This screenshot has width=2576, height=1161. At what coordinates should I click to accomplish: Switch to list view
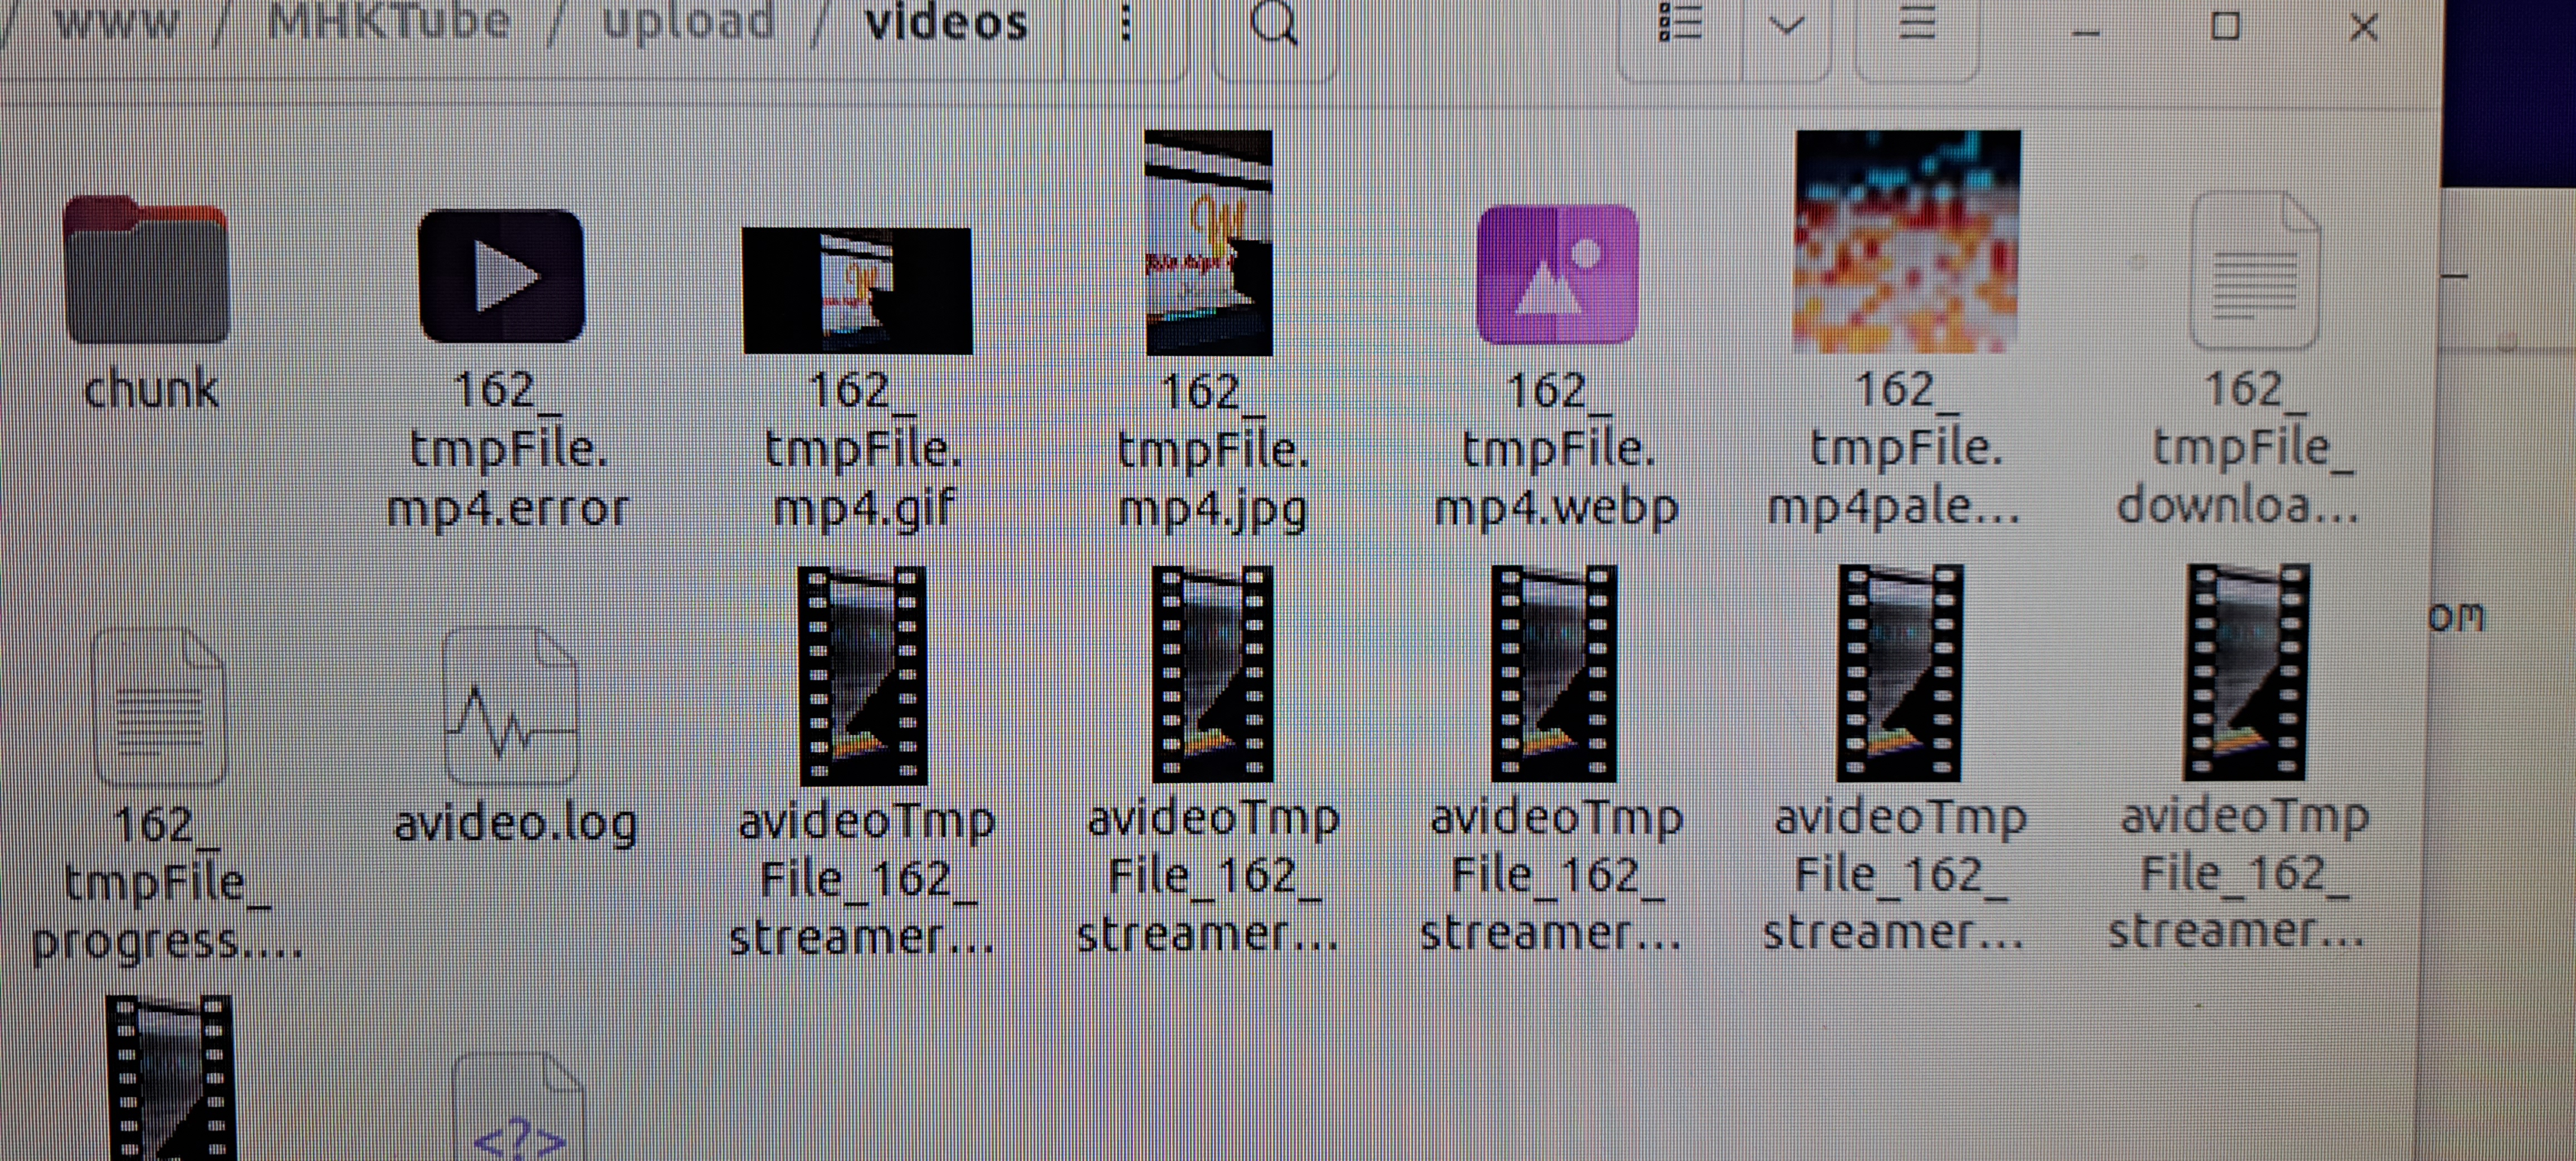coord(1680,22)
